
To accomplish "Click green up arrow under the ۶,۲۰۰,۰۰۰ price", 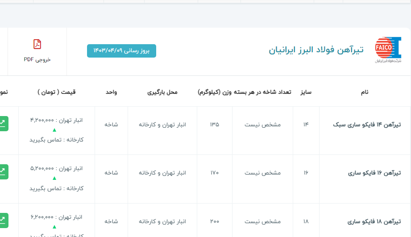I will [54, 226].
